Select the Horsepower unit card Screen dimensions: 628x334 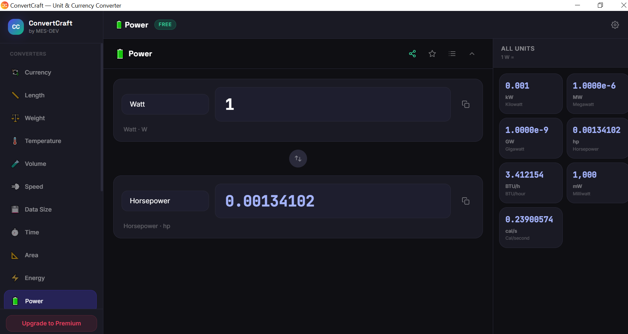pyautogui.click(x=597, y=138)
